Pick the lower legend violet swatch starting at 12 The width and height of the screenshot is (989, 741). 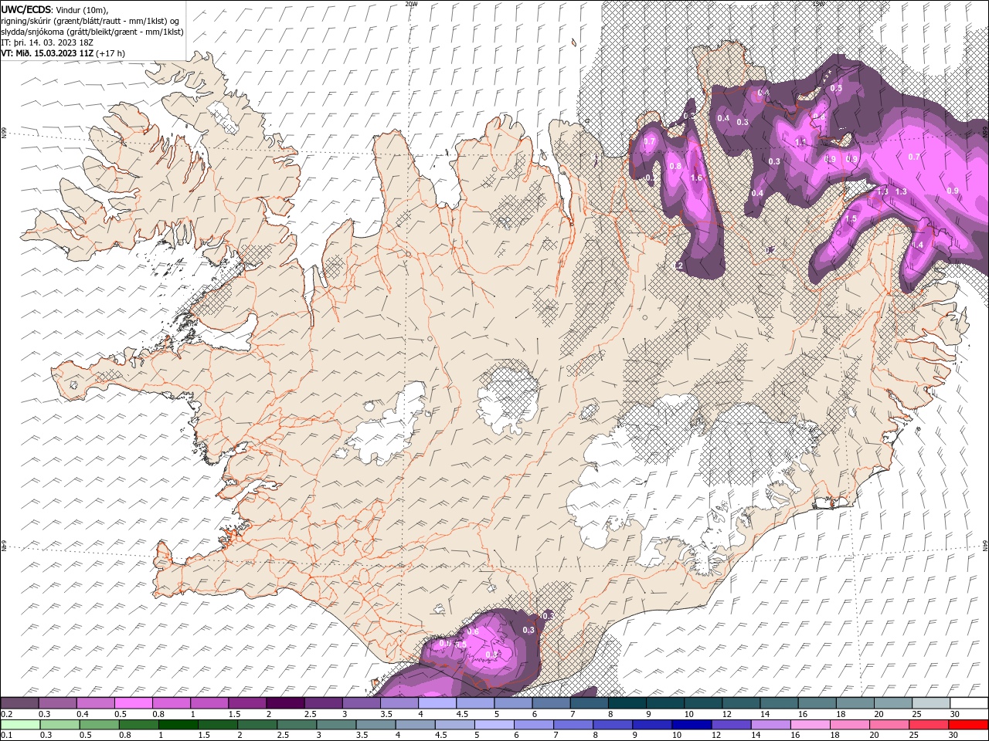click(x=731, y=725)
